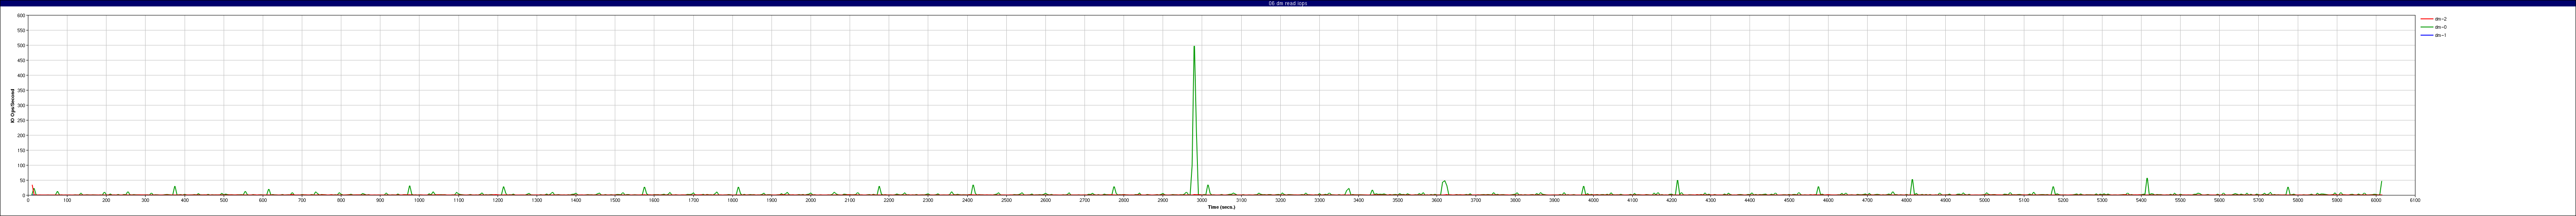Click the chart title "06 dm read iops"

tap(1287, 3)
